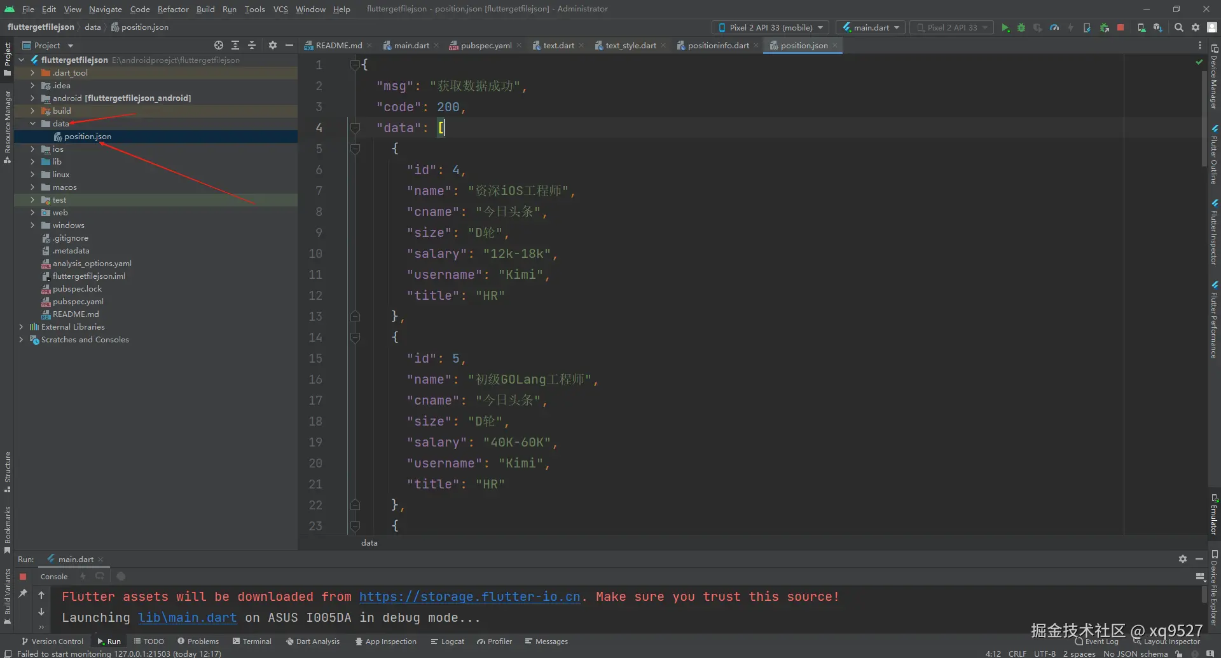Image resolution: width=1221 pixels, height=658 pixels.
Task: Collapse the data folder in project tree
Action: pyautogui.click(x=32, y=124)
